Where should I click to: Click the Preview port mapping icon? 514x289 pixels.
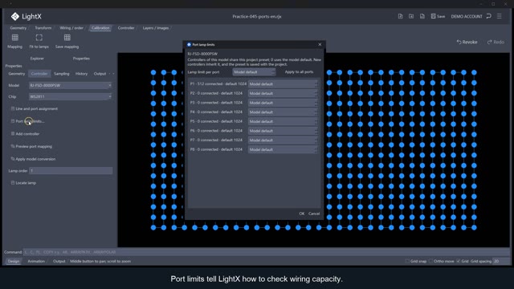(x=13, y=146)
